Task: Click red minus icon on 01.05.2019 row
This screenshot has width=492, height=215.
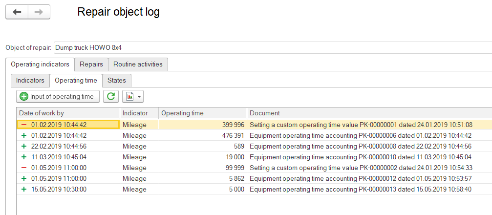Action: 23,168
